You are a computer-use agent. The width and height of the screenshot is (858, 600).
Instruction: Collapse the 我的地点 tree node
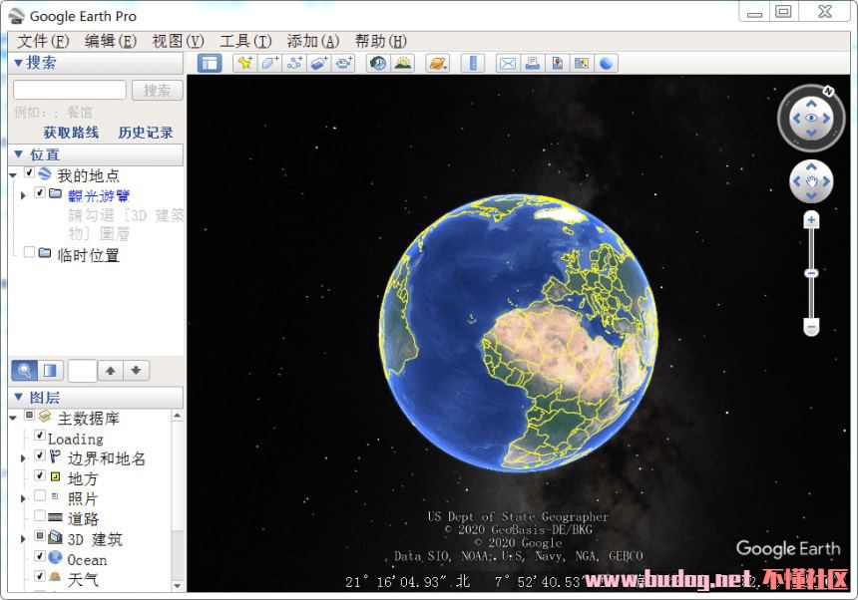[13, 176]
